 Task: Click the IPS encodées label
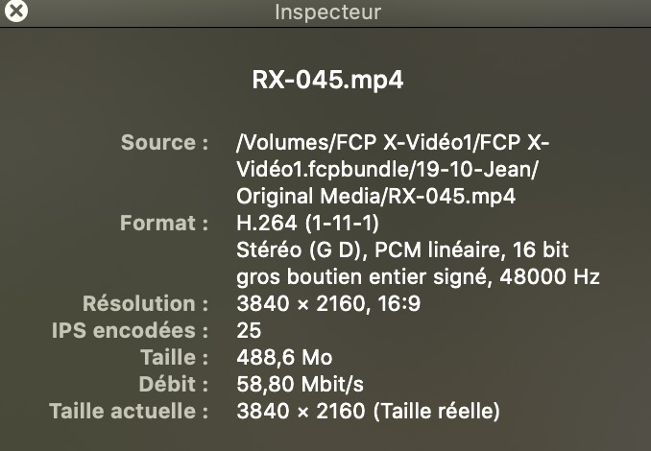130,330
